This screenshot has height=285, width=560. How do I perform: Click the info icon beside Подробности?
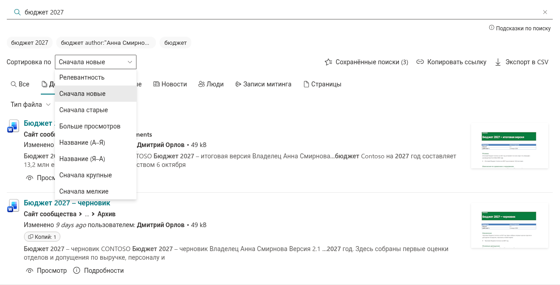77,271
